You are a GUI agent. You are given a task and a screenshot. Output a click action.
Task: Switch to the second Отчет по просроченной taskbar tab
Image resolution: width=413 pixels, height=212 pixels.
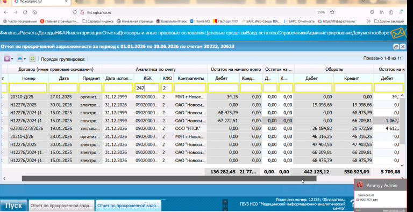point(129,206)
